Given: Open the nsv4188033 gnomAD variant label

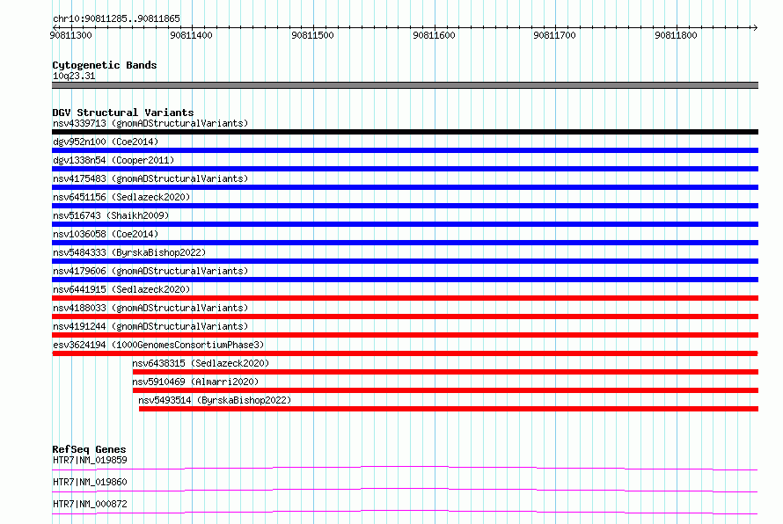Looking at the screenshot, I should [150, 308].
